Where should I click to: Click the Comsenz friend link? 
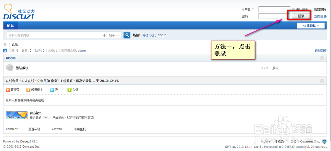(x=12, y=129)
